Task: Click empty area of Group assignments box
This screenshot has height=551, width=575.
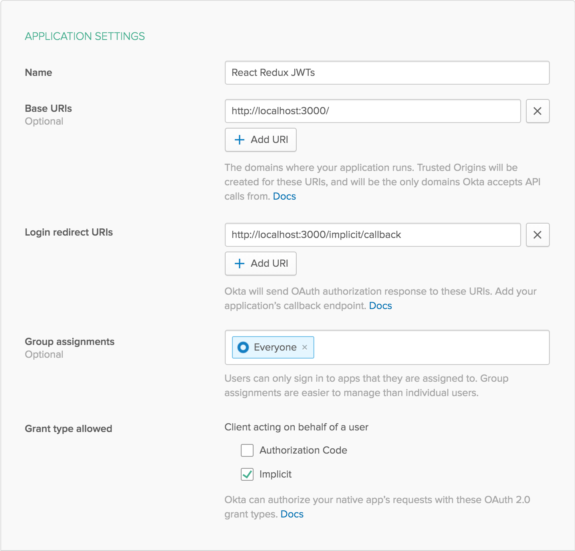Action: pyautogui.click(x=431, y=347)
